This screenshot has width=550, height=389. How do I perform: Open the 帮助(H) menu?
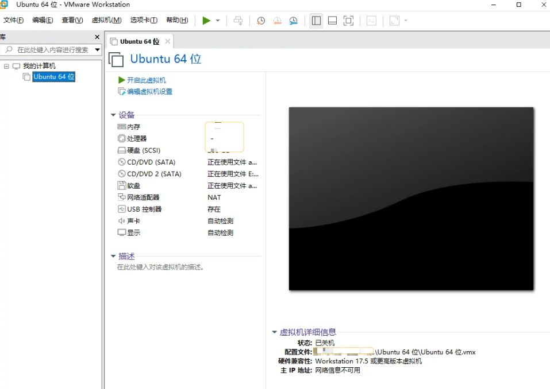177,20
